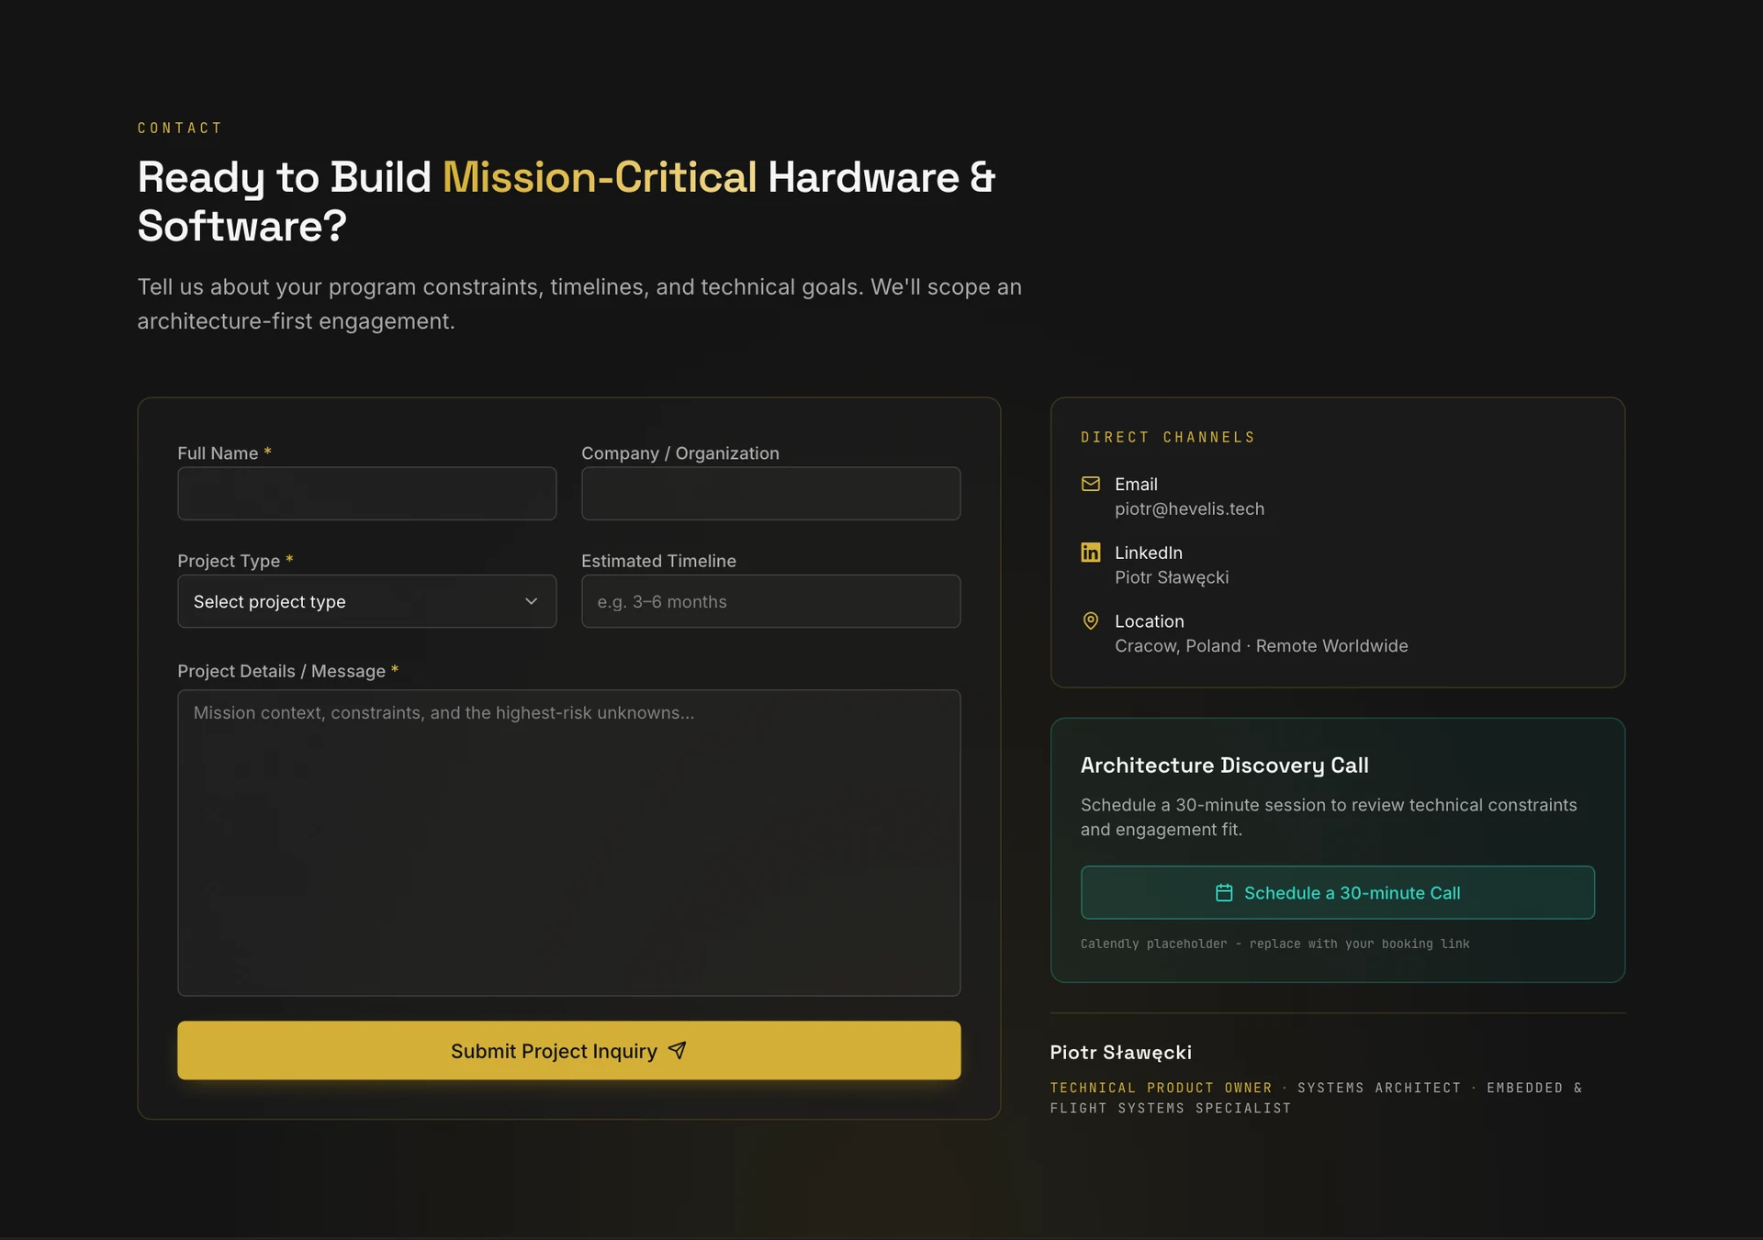Viewport: 1763px width, 1240px height.
Task: Schedule a 30-minute Call
Action: (x=1337, y=893)
